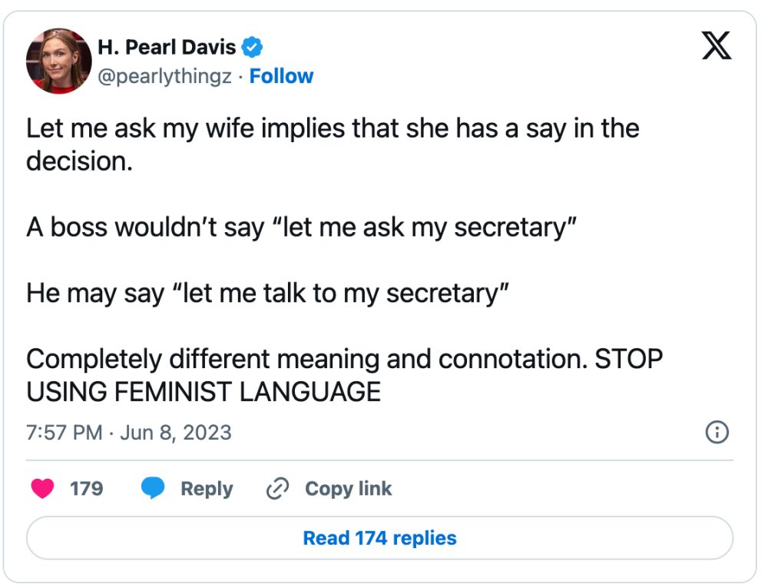
Task: Click the @pearlythingz handle
Action: [x=164, y=76]
